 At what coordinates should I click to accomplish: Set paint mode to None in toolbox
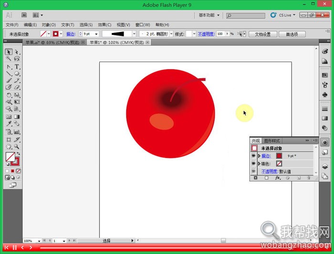point(18,171)
